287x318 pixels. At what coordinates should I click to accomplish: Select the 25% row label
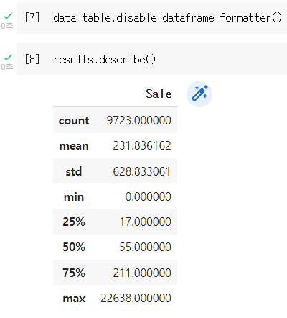pos(74,222)
